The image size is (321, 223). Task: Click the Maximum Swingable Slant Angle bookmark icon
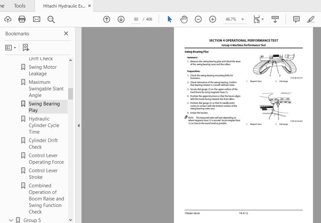[23, 82]
